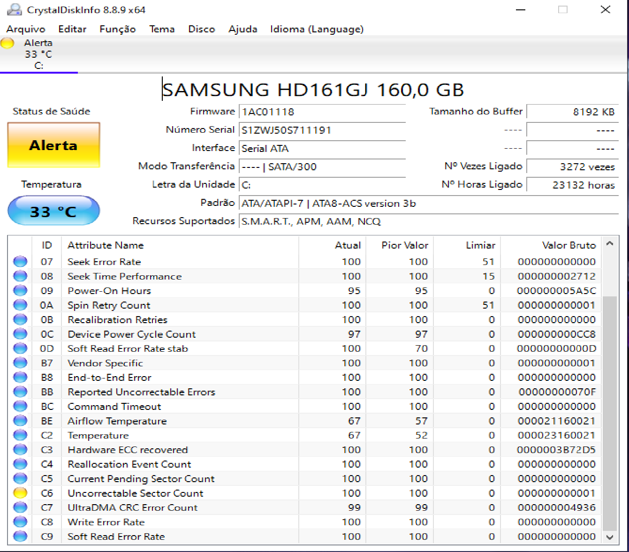Click the yellow Alerta status circle for drive C:

(7, 43)
